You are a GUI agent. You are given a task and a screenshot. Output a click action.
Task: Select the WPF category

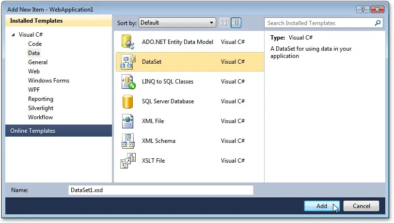point(34,90)
